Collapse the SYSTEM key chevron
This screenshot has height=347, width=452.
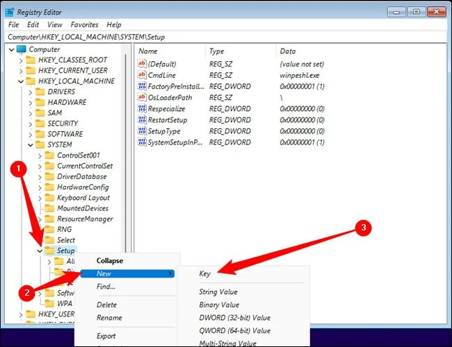coord(29,145)
